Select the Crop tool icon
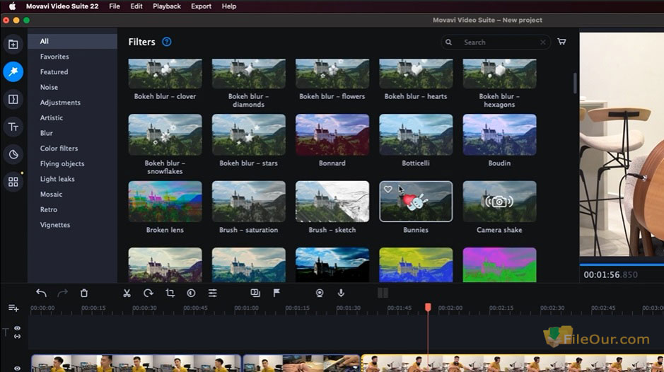Screen dimensions: 664x372 pos(170,293)
